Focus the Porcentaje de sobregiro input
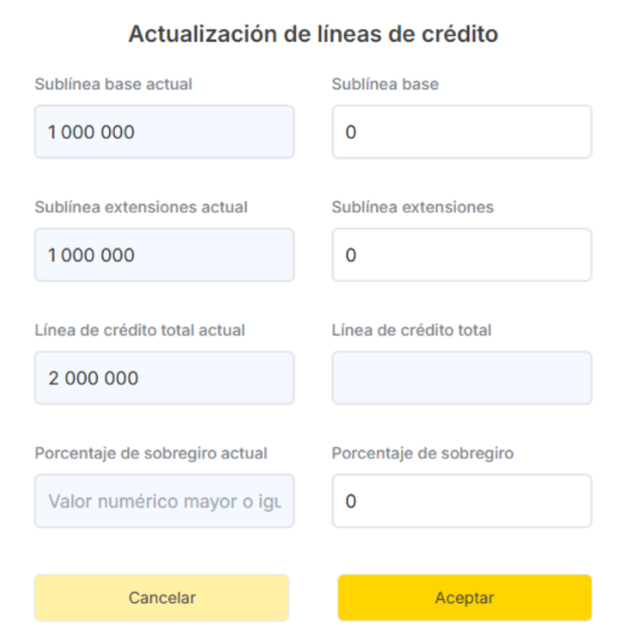Viewport: 625px width, 638px height. 462,500
